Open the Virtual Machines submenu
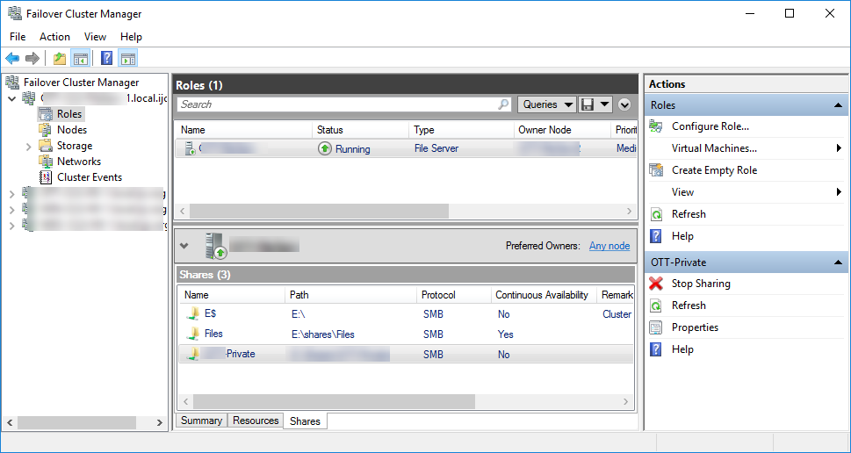The height and width of the screenshot is (453, 851). pyautogui.click(x=714, y=148)
